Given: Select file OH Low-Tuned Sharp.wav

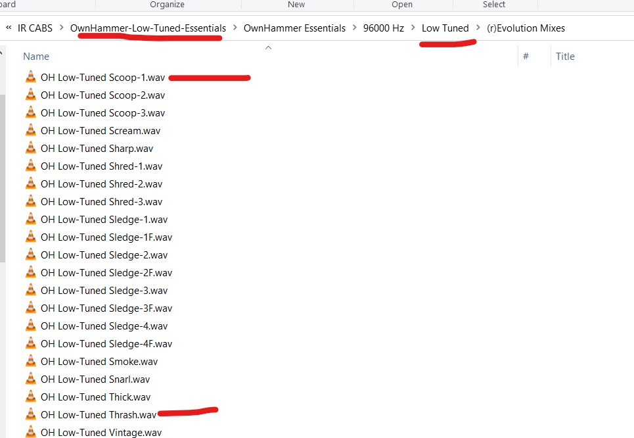Looking at the screenshot, I should click(97, 149).
